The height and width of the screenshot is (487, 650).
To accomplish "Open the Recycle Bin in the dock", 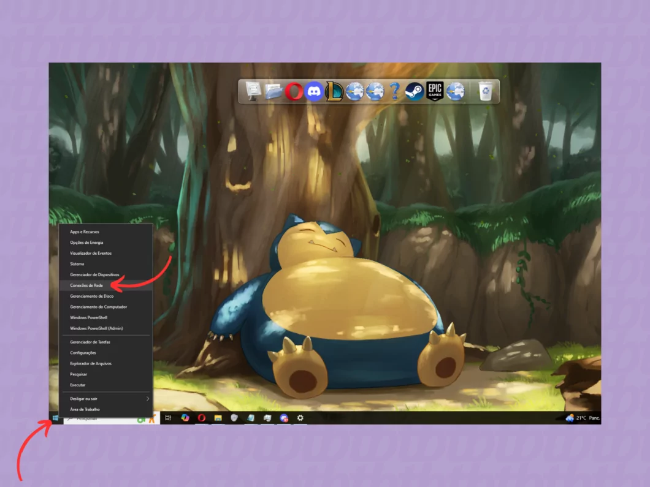I will tap(486, 91).
